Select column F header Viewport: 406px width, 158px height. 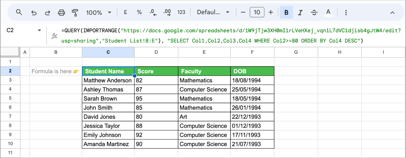(252, 52)
